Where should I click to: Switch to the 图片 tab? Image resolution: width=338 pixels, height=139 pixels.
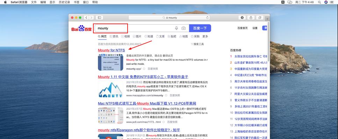coord(137,36)
